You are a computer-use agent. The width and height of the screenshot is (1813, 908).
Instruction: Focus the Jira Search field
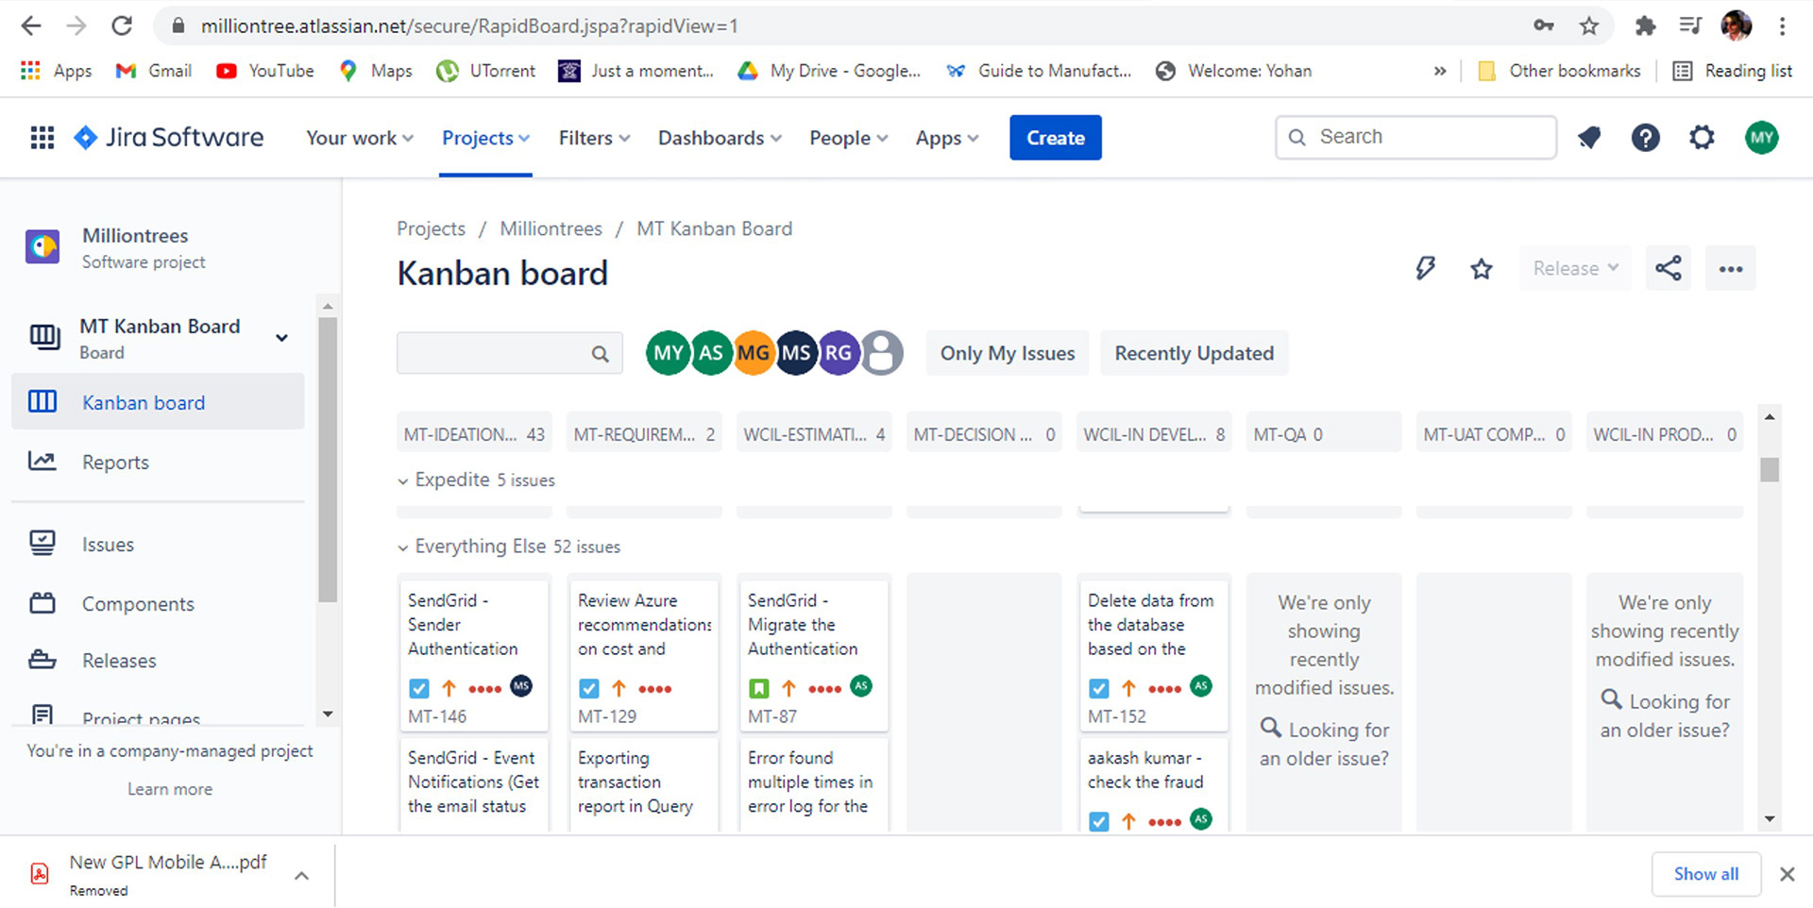(1415, 138)
